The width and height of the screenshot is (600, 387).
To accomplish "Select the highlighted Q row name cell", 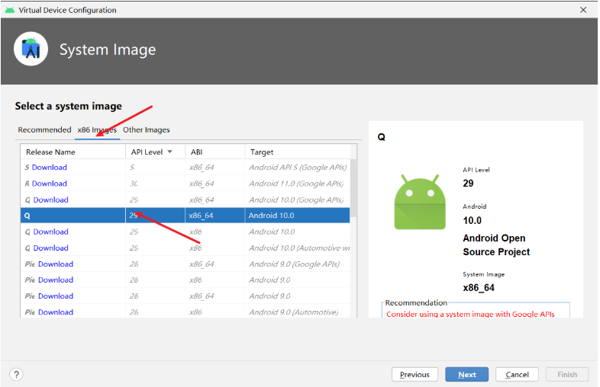I will (73, 216).
